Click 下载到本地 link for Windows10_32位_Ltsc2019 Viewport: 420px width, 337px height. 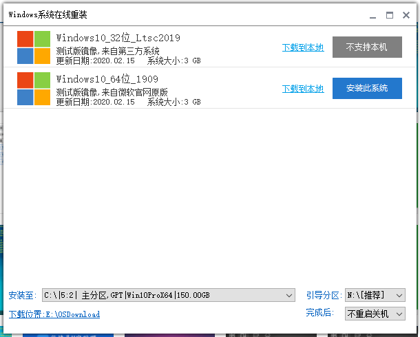[303, 47]
